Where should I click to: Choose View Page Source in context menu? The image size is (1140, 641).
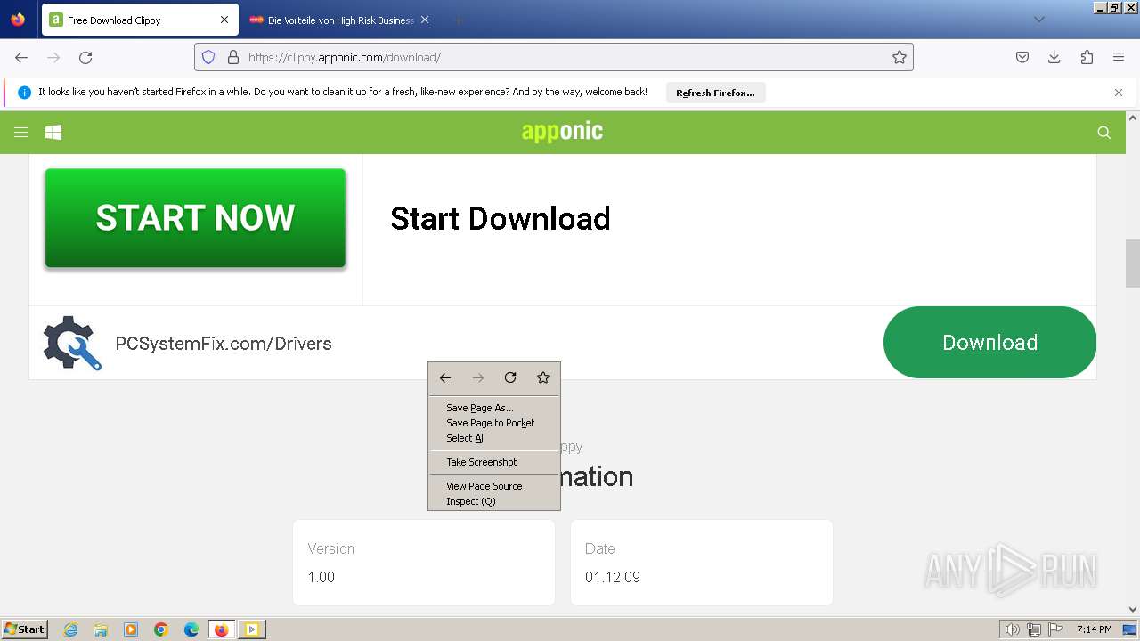coord(494,486)
